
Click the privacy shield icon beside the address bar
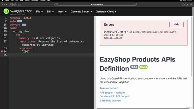pyautogui.click(x=55, y=5)
